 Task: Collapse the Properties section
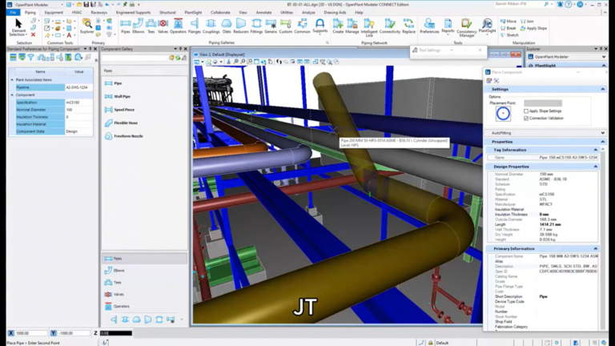click(602, 142)
